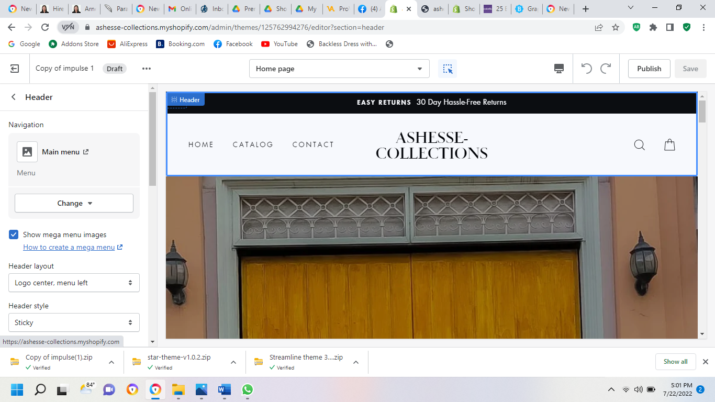Open the Booking.com bookmark
This screenshot has height=402, width=715.
tap(181, 44)
